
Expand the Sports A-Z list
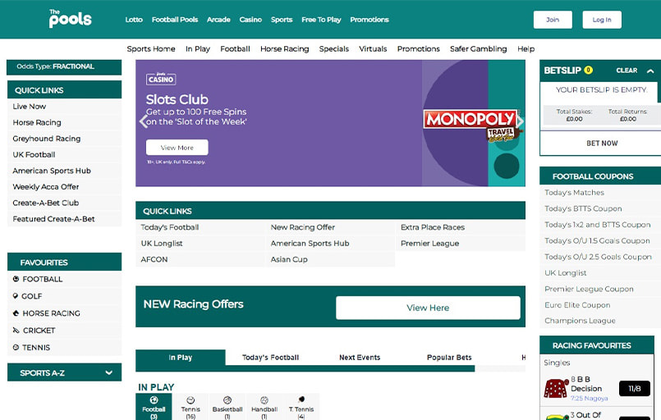(65, 372)
